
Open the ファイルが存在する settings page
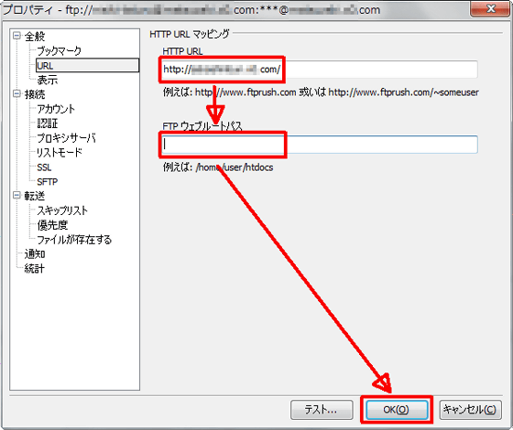(x=74, y=240)
